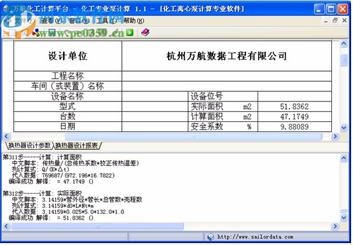Click the line 3.14159*d0*L*Nt*m
353x245 pixels.
tap(53, 206)
